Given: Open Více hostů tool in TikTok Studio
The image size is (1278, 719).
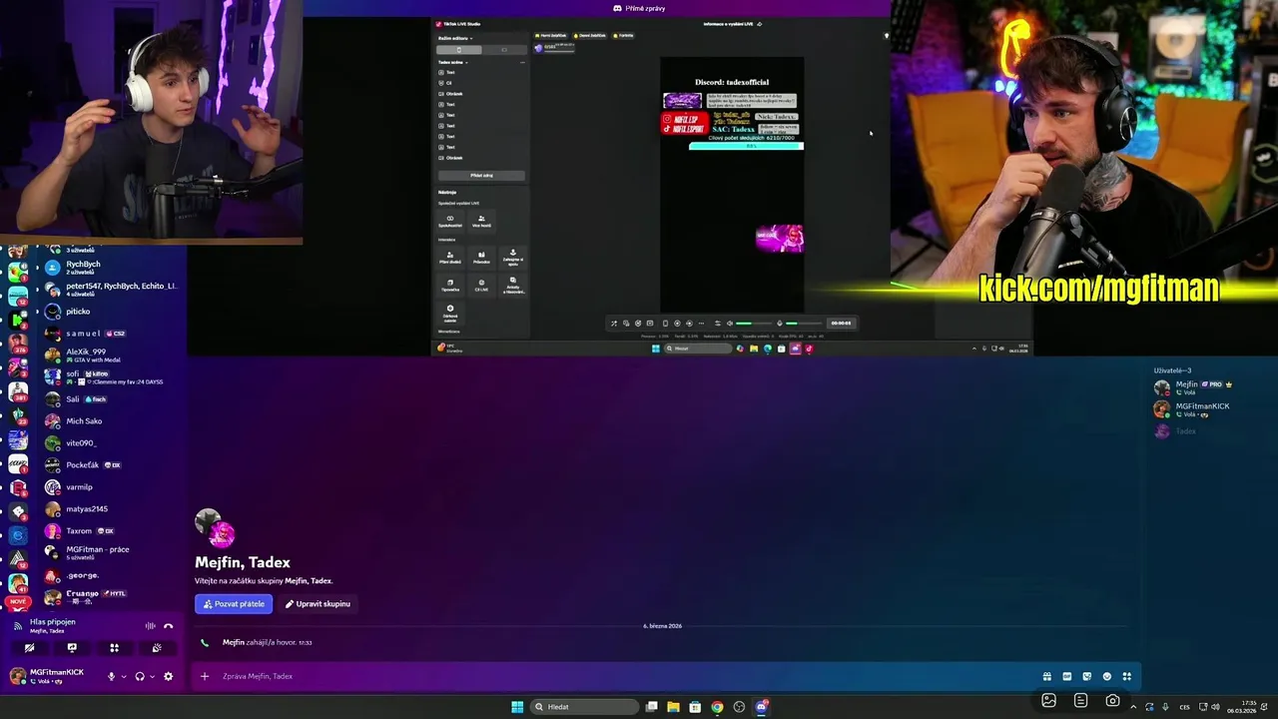Looking at the screenshot, I should pyautogui.click(x=481, y=221).
